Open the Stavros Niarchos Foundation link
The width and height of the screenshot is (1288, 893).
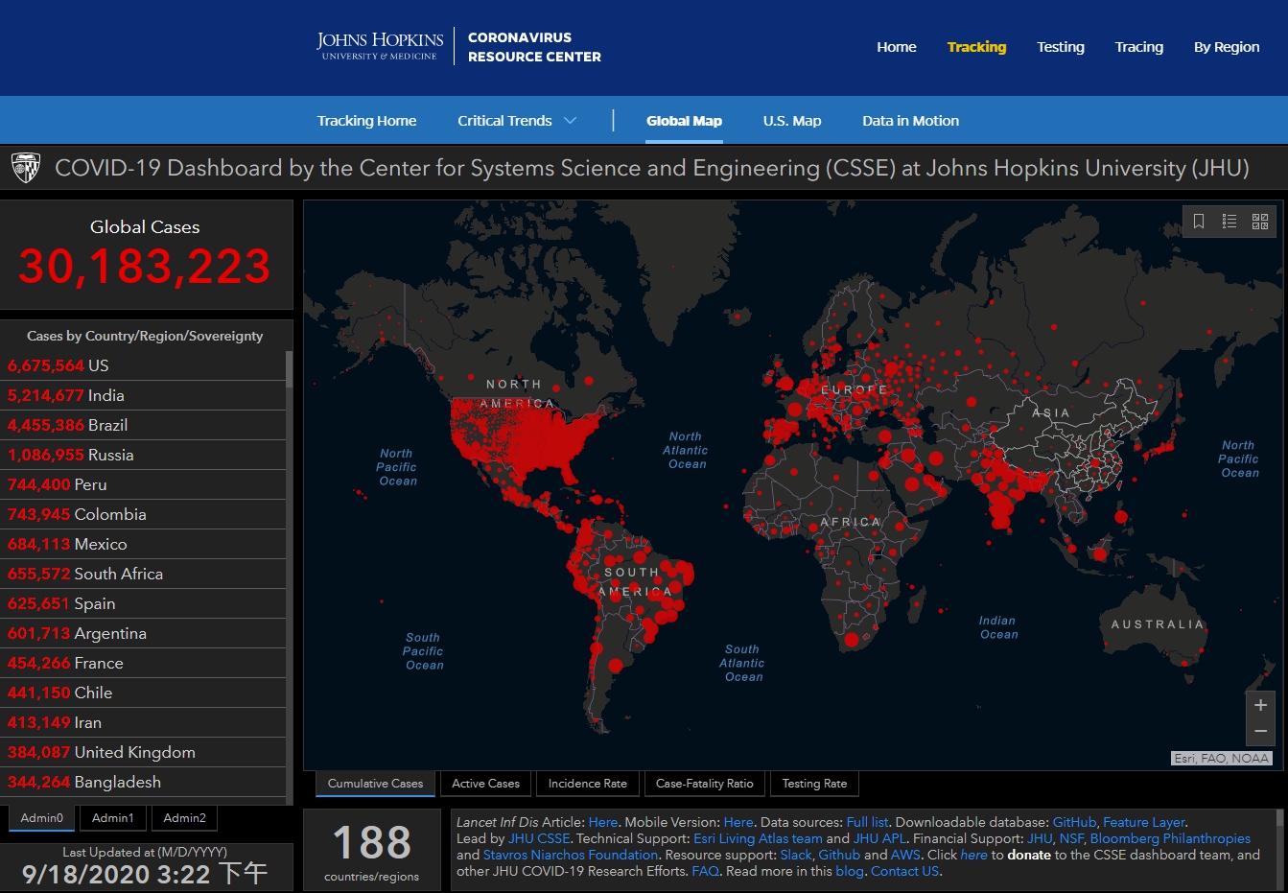click(571, 855)
